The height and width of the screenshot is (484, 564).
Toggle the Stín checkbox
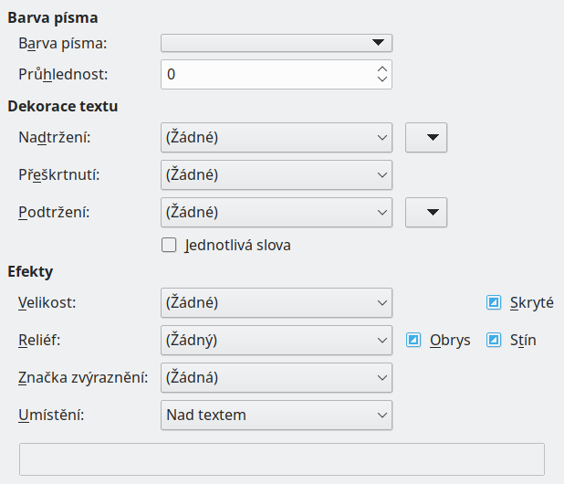pyautogui.click(x=495, y=340)
